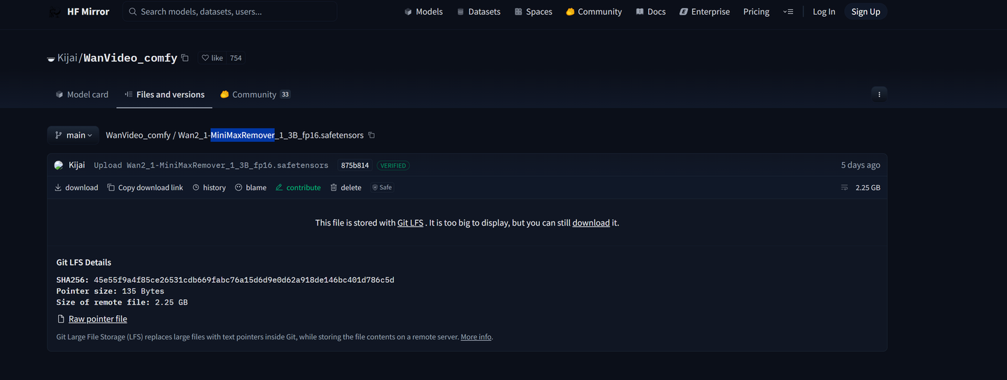This screenshot has width=1007, height=380.
Task: Click Copy download link
Action: pos(145,188)
